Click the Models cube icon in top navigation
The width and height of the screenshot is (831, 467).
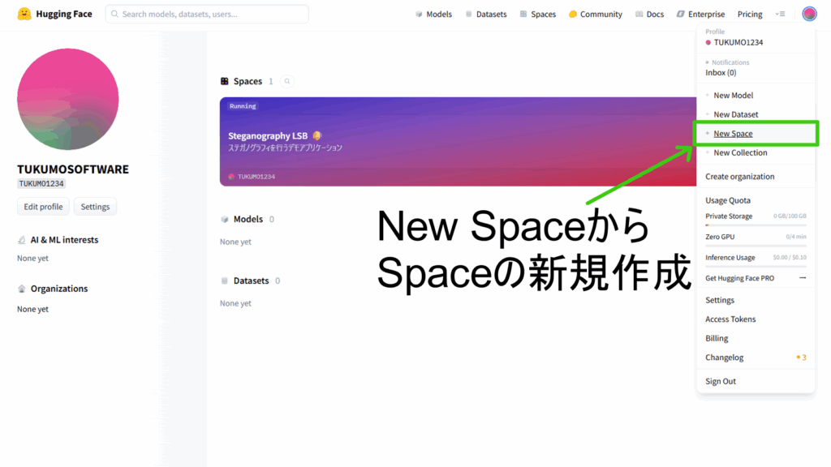tap(418, 14)
